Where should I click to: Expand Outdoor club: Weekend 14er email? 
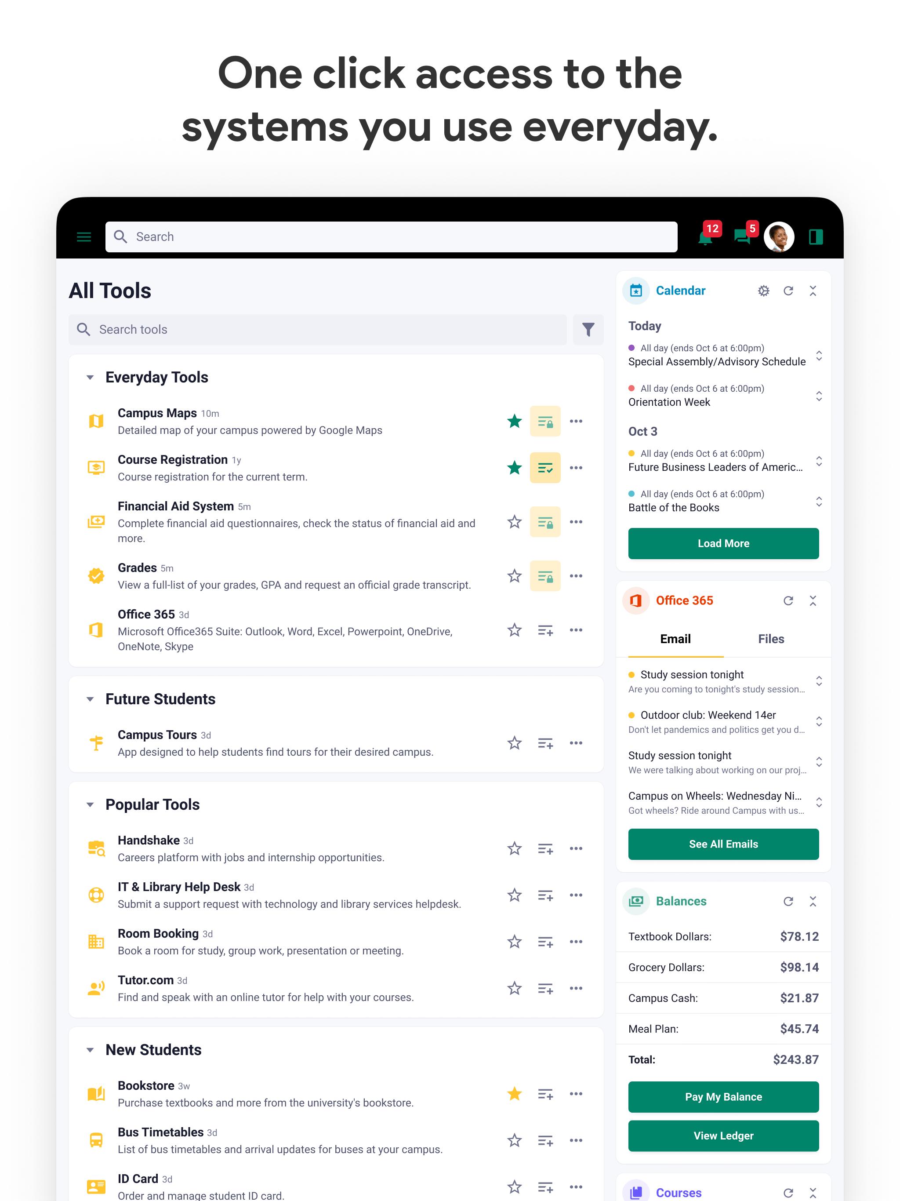pos(819,721)
